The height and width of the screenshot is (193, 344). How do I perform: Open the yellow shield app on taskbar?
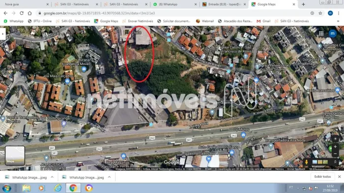tap(89, 188)
